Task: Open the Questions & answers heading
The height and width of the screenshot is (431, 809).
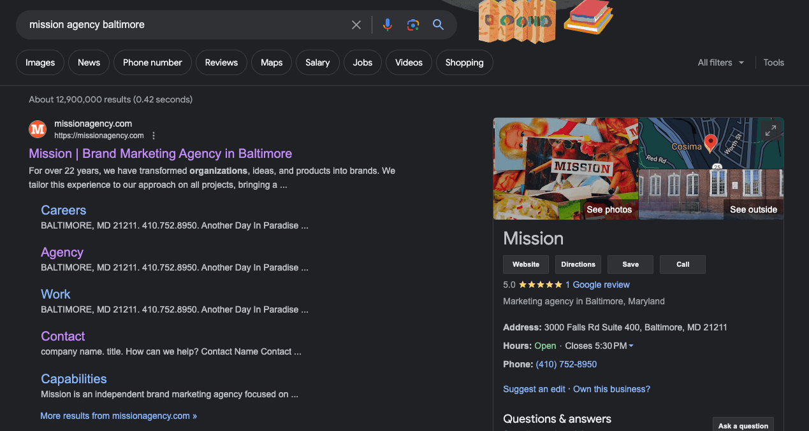Action: coord(557,419)
